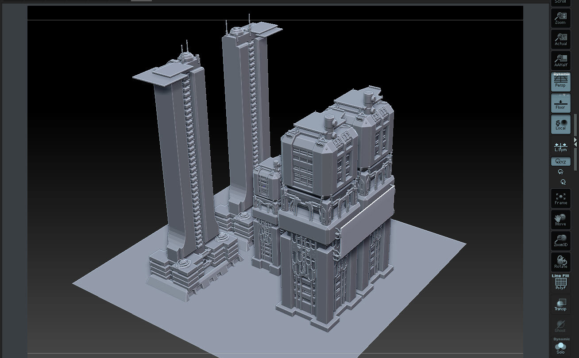Select the Zoom canvas tool
This screenshot has width=579, height=358.
pyautogui.click(x=560, y=18)
